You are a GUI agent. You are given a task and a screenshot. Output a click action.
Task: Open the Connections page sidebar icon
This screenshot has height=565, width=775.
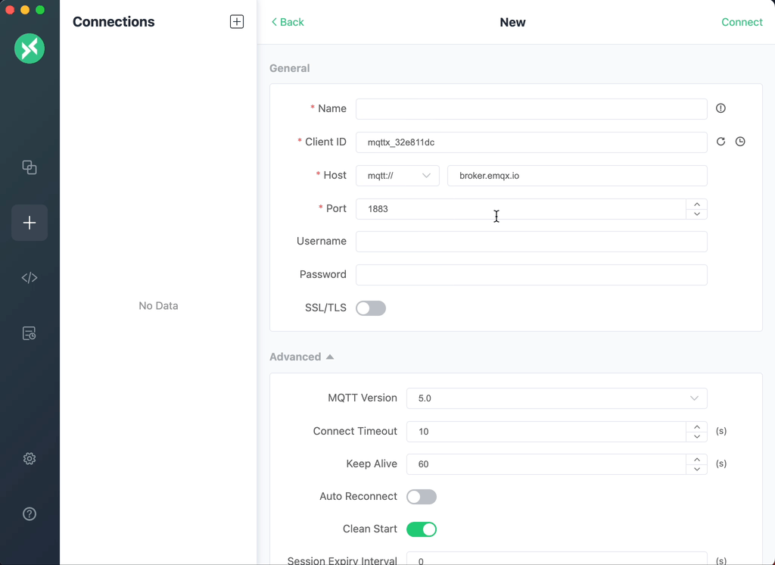pyautogui.click(x=30, y=167)
